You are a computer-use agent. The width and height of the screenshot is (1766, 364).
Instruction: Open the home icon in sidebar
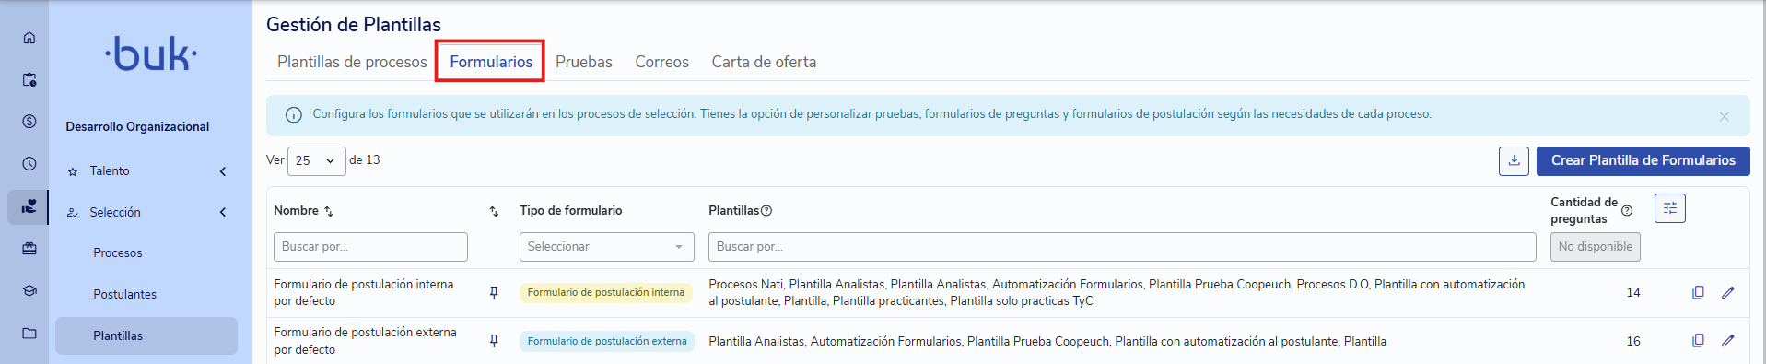coord(29,38)
